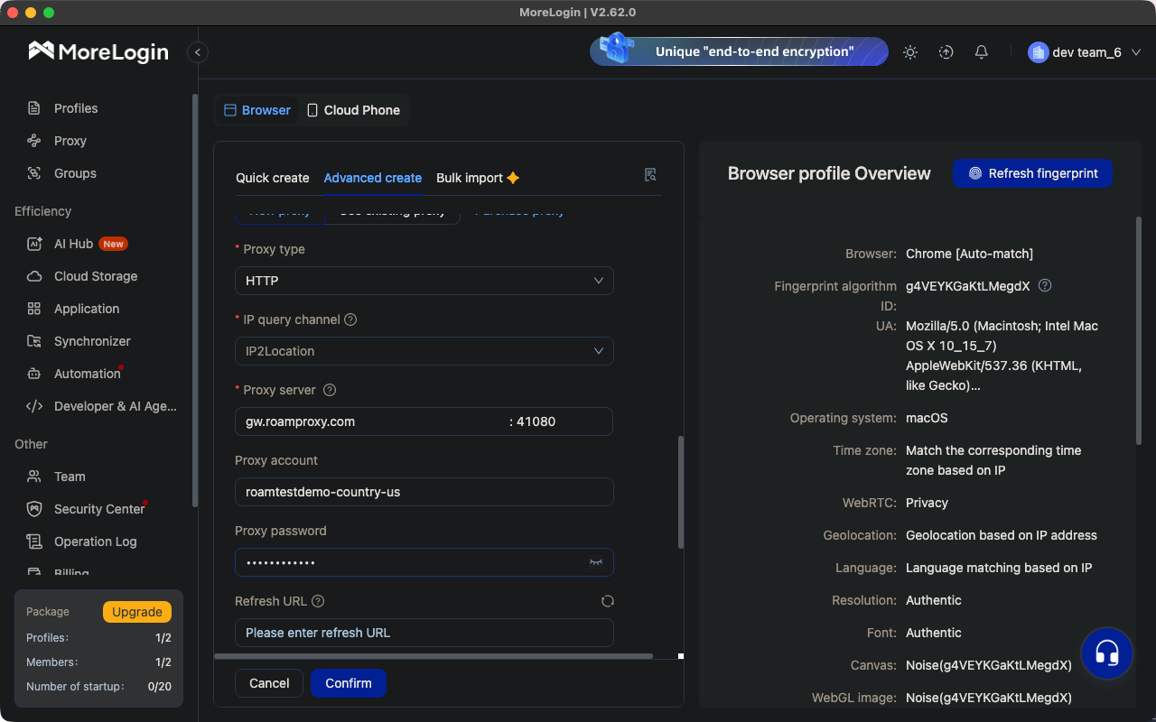Click the Upgrade package button
1156x722 pixels.
coord(137,612)
